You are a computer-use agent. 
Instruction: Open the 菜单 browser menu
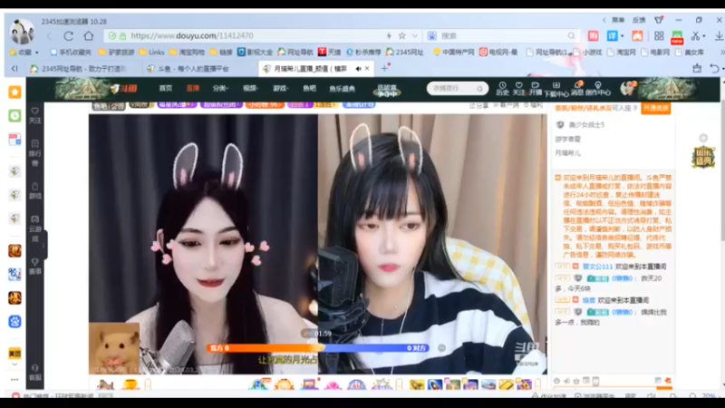[x=618, y=20]
